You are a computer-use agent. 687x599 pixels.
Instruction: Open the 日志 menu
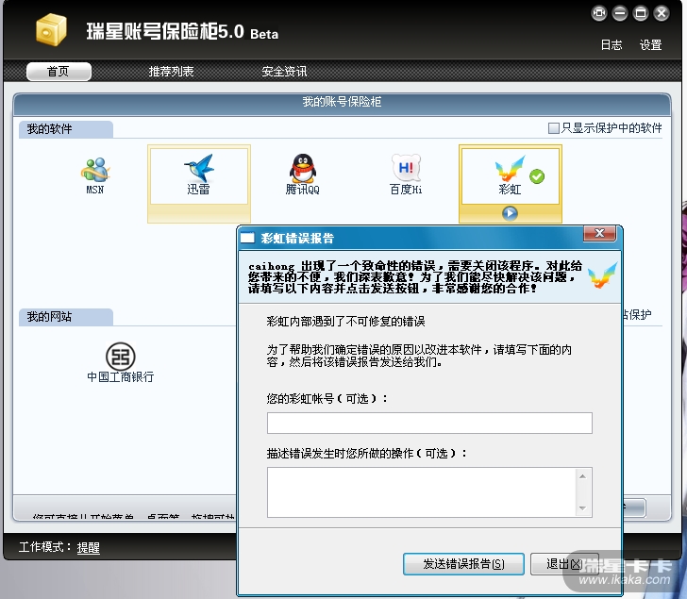tap(612, 45)
